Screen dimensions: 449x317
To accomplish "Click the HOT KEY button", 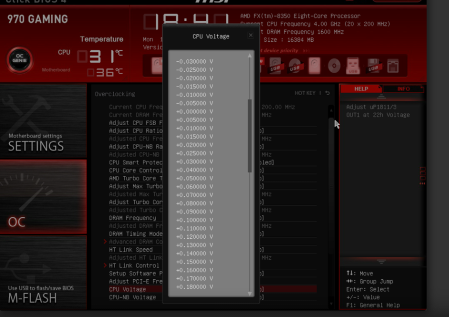I will click(x=305, y=93).
